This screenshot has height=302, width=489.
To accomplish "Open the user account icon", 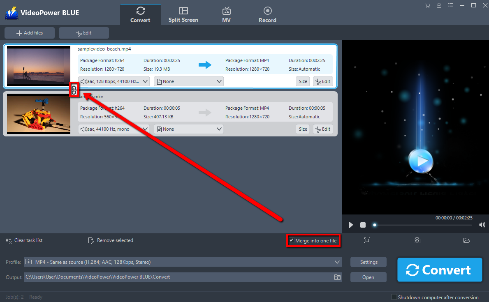I will pyautogui.click(x=439, y=5).
